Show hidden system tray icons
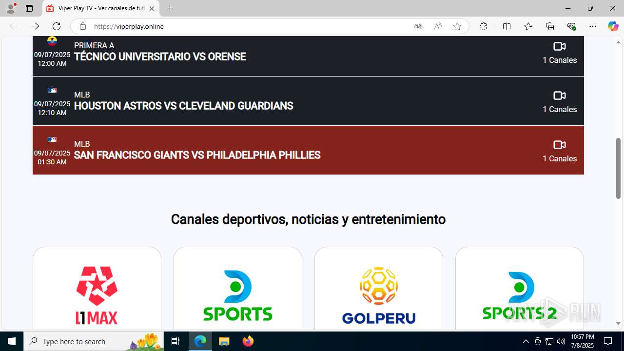This screenshot has width=624, height=351. 526,341
